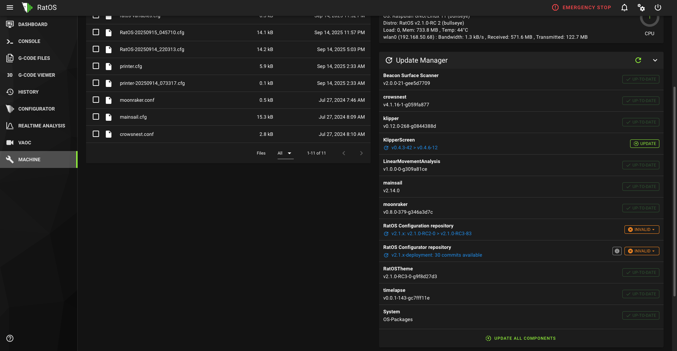The height and width of the screenshot is (351, 677).
Task: Open the hamburger navigation menu
Action: click(x=10, y=7)
